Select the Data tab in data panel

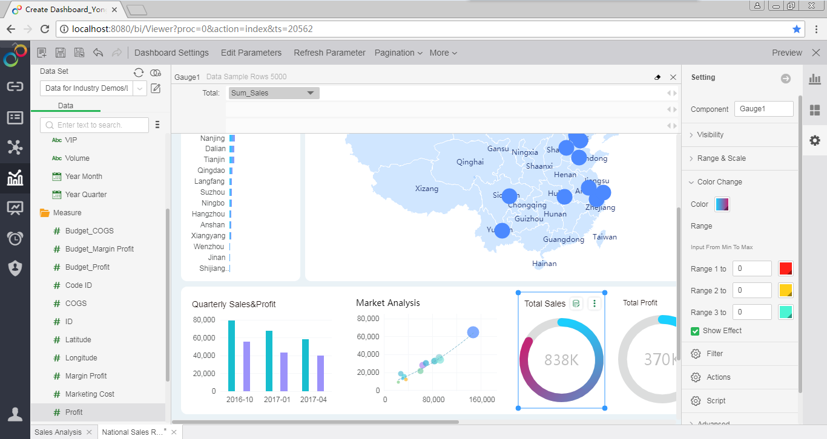pyautogui.click(x=65, y=105)
